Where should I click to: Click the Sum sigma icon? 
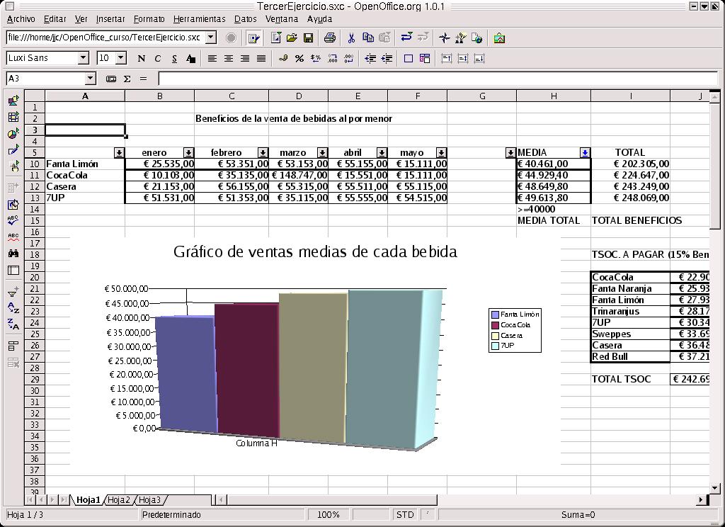(x=127, y=79)
